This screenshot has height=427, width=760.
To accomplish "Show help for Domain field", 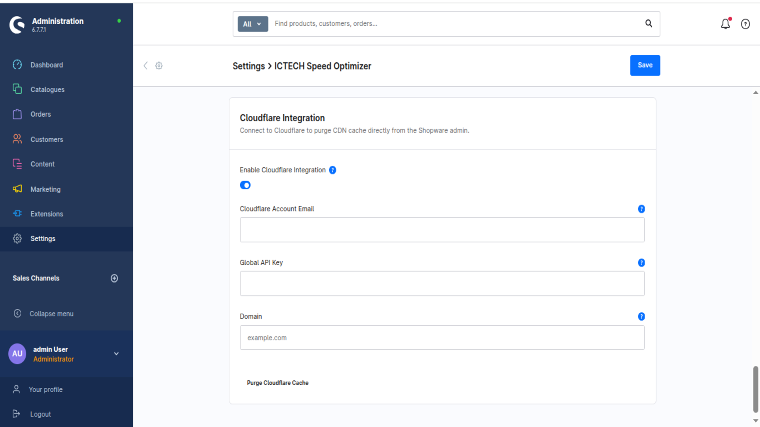I will pos(641,317).
